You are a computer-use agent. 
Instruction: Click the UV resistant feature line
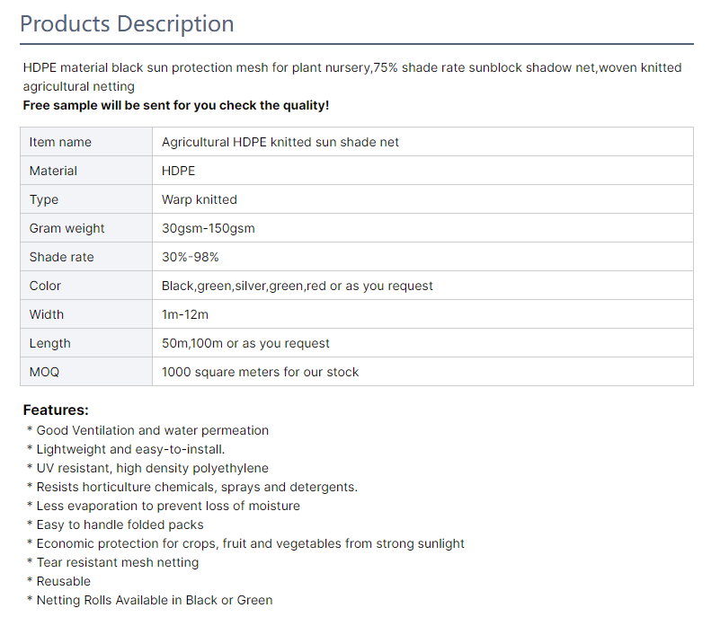pyautogui.click(x=152, y=468)
